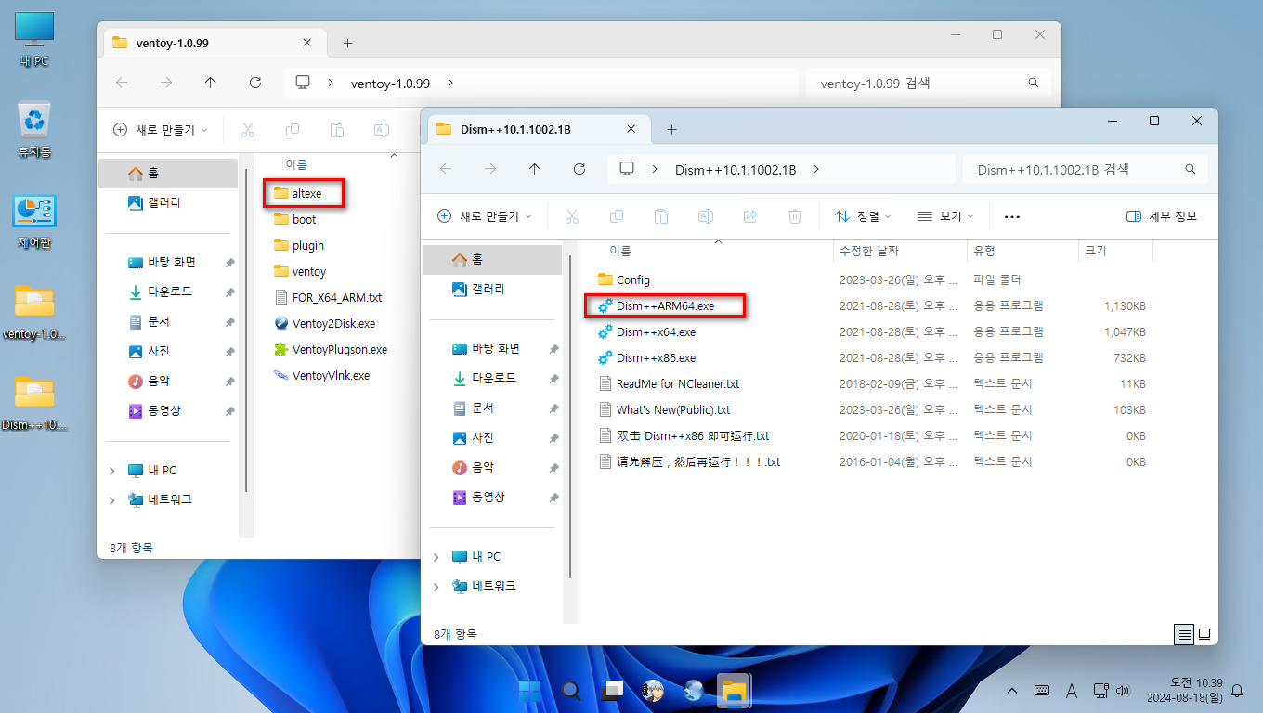Add a new tab in Dism++ window
The height and width of the screenshot is (713, 1263).
pyautogui.click(x=672, y=129)
